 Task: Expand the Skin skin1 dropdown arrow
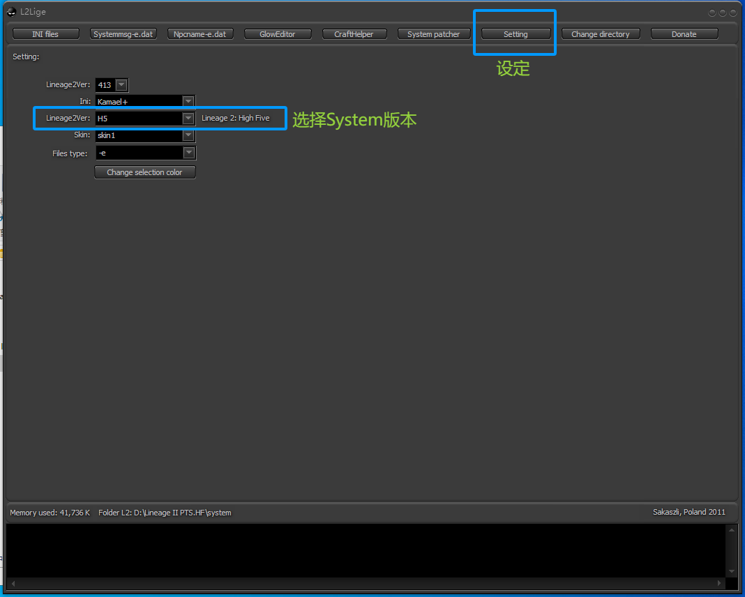(188, 135)
